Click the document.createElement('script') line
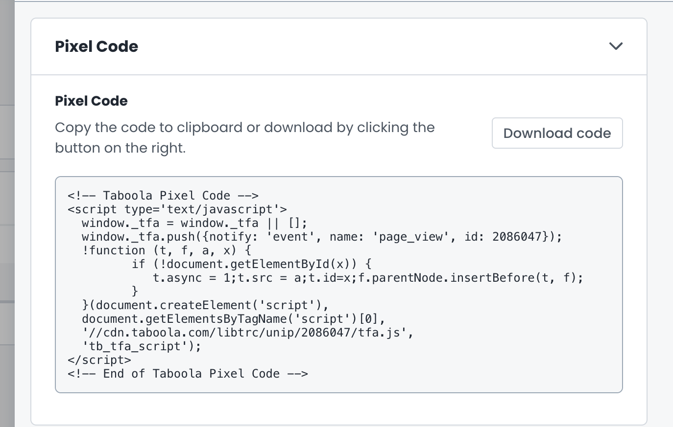Screen dimensions: 673x427 pos(205,305)
